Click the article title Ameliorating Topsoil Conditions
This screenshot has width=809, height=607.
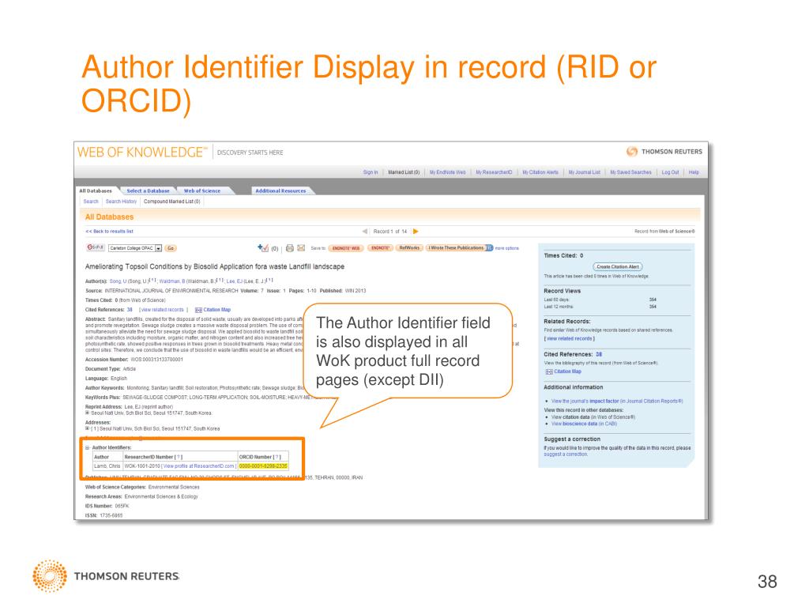click(x=215, y=266)
